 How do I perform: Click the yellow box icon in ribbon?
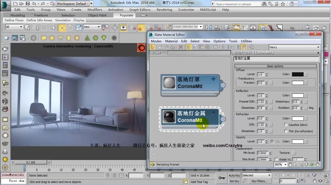coord(43,38)
